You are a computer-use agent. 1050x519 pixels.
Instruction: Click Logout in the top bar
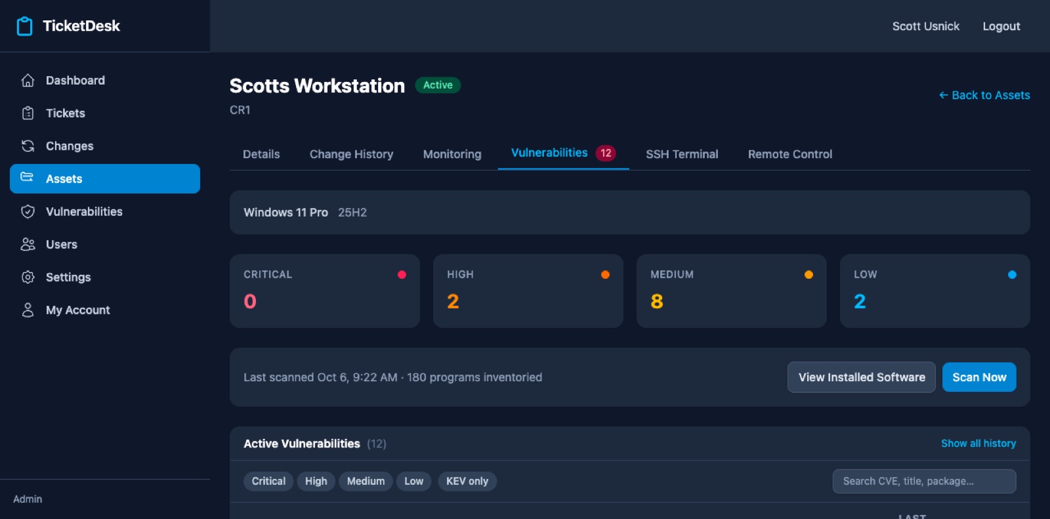coord(1001,26)
